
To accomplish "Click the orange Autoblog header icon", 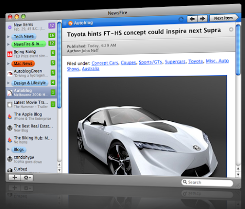I will pyautogui.click(x=70, y=23).
